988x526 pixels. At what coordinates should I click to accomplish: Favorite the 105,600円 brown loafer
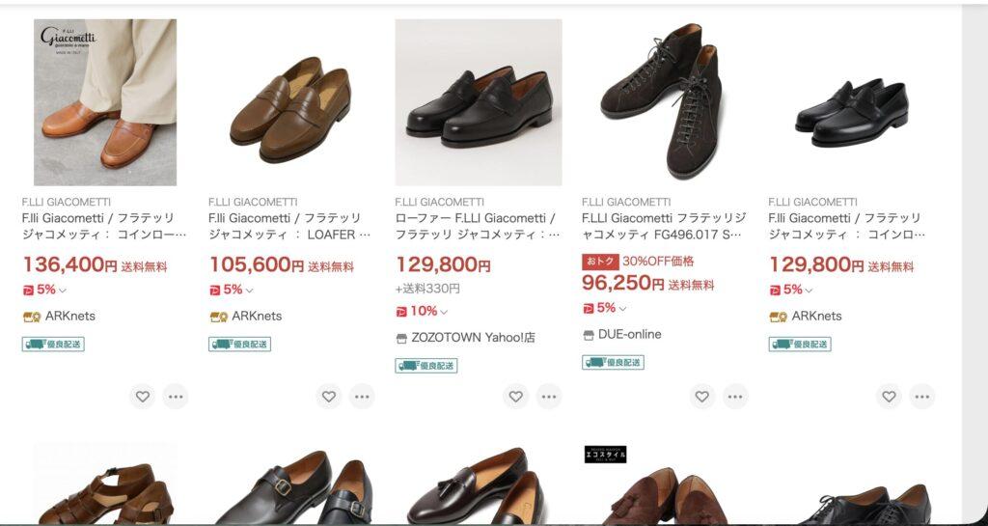click(329, 396)
